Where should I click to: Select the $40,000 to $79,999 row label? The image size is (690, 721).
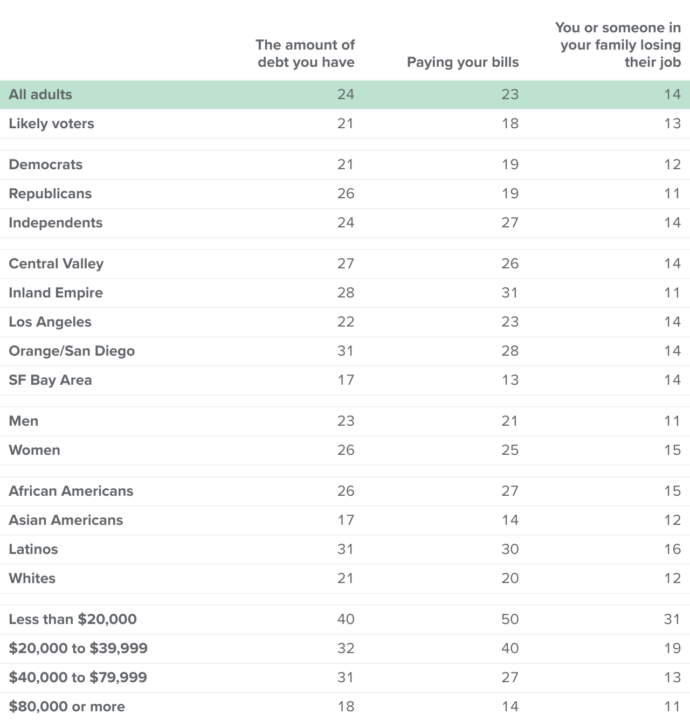point(78,677)
